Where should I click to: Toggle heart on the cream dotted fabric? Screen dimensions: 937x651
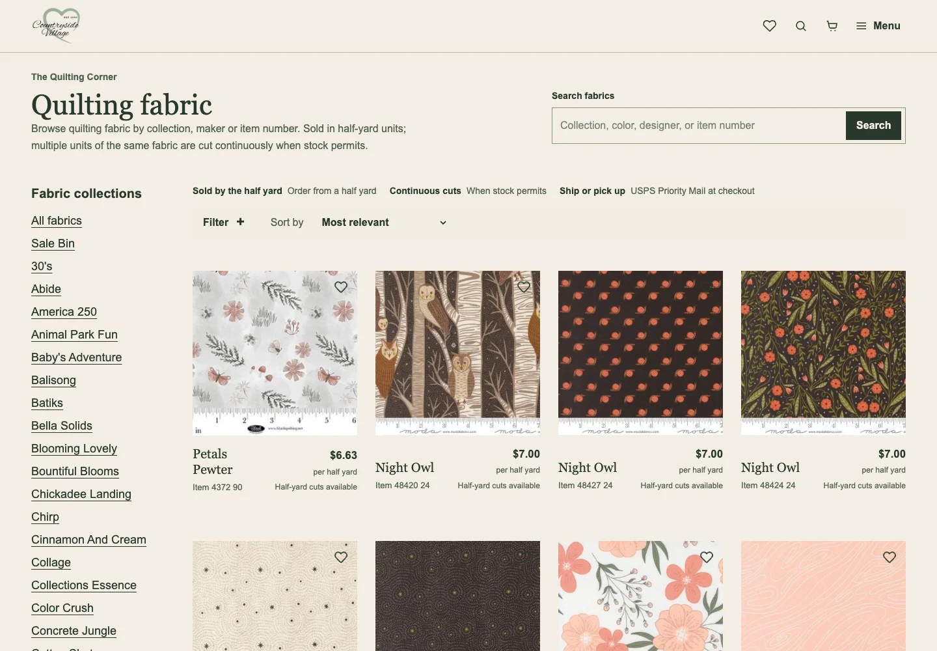tap(341, 557)
